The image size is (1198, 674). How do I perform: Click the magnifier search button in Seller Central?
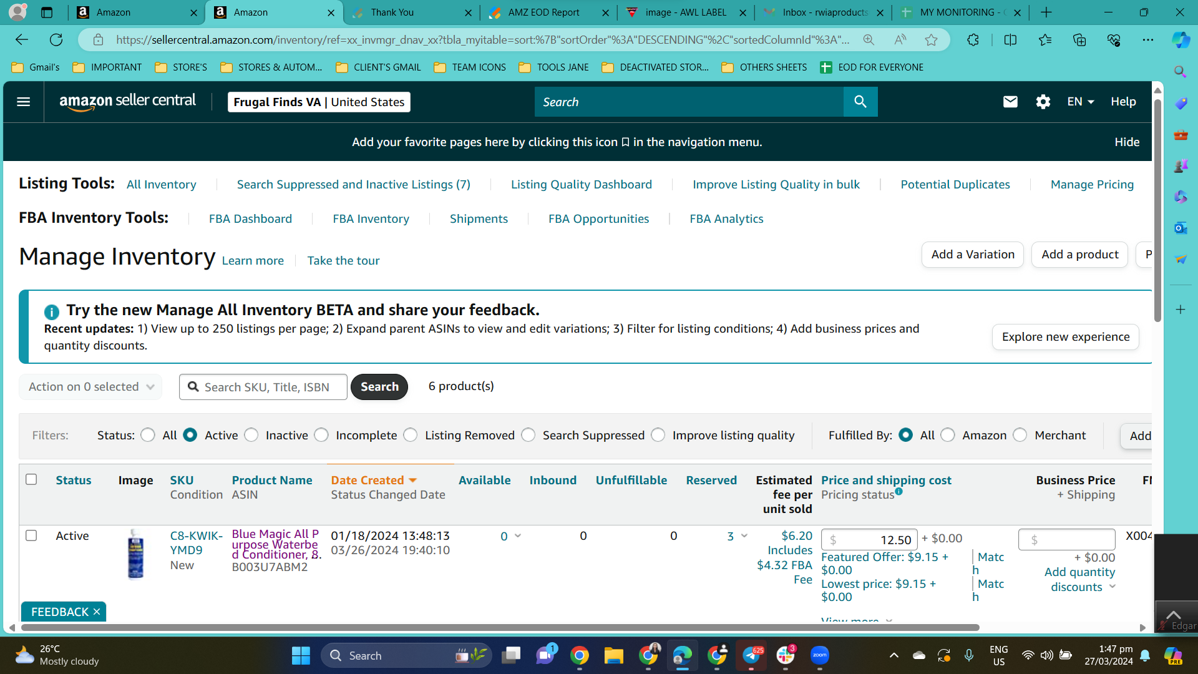point(860,102)
